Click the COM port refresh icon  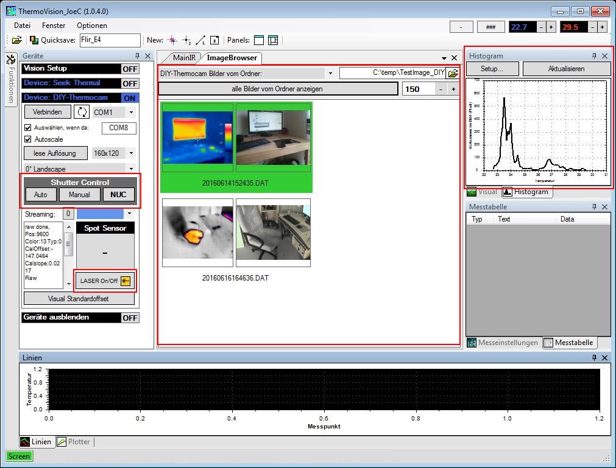81,112
